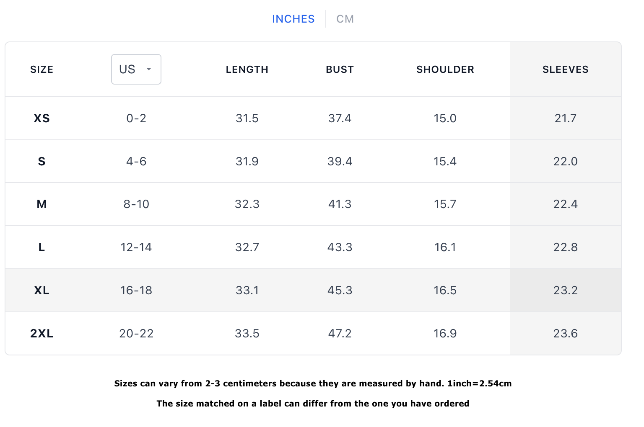This screenshot has height=427, width=644.
Task: Select the XL size row label
Action: [x=42, y=291]
